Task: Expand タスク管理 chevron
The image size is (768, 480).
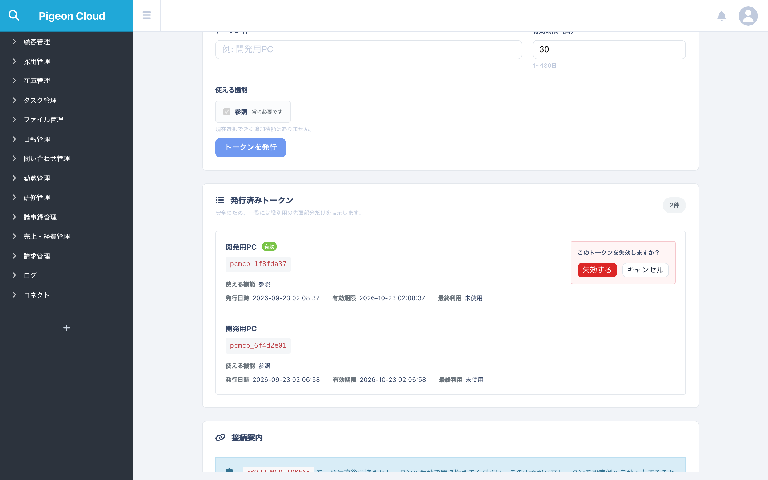Action: coord(14,100)
